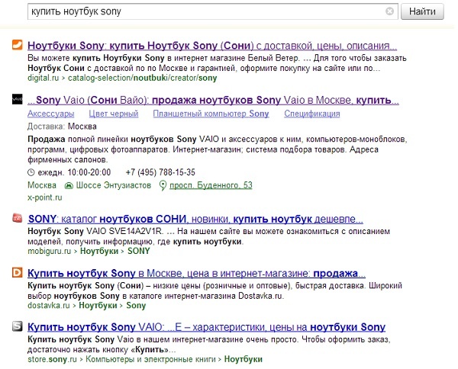Screen dimensions: 458x369
Task: Click the clock icon next to ежедн. 10:00-20:00
Action: [31, 172]
